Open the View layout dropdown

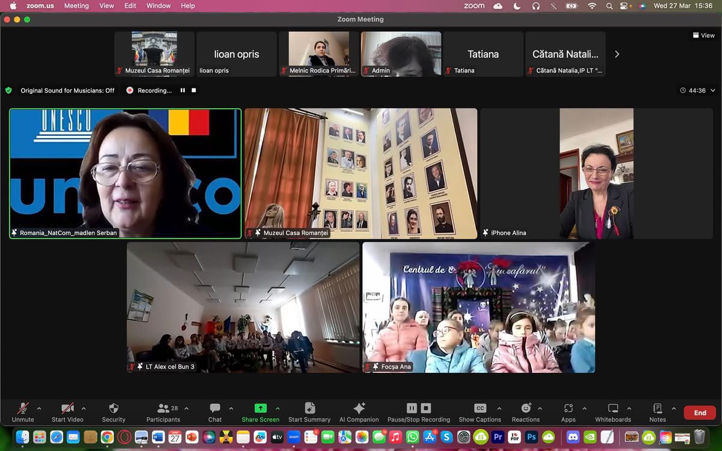click(703, 35)
